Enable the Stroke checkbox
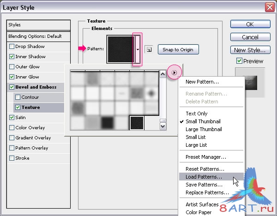Viewport: 277px width, 216px height. pos(12,158)
